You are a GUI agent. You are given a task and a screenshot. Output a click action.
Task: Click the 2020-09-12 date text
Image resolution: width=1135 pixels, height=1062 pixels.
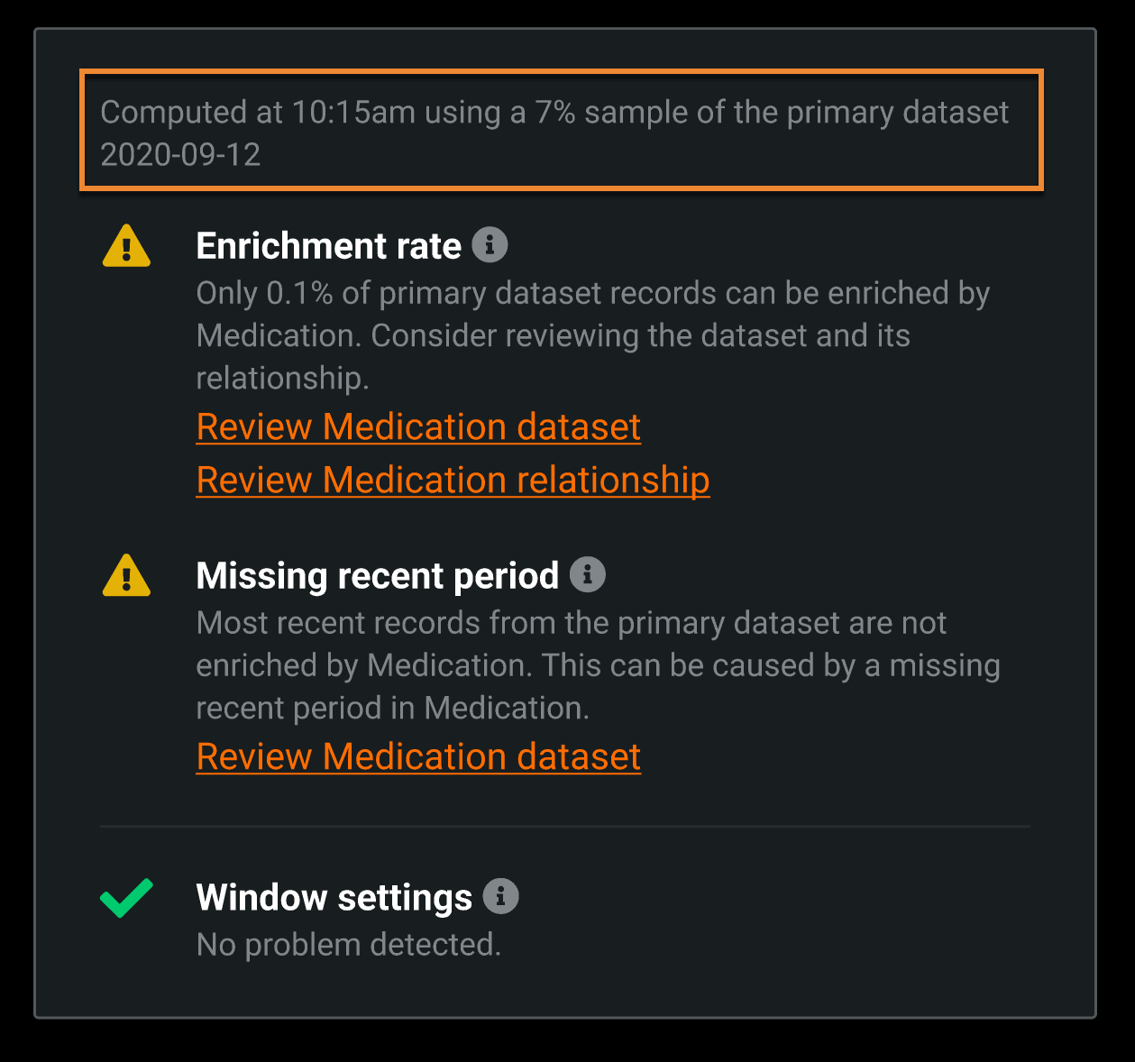180,155
